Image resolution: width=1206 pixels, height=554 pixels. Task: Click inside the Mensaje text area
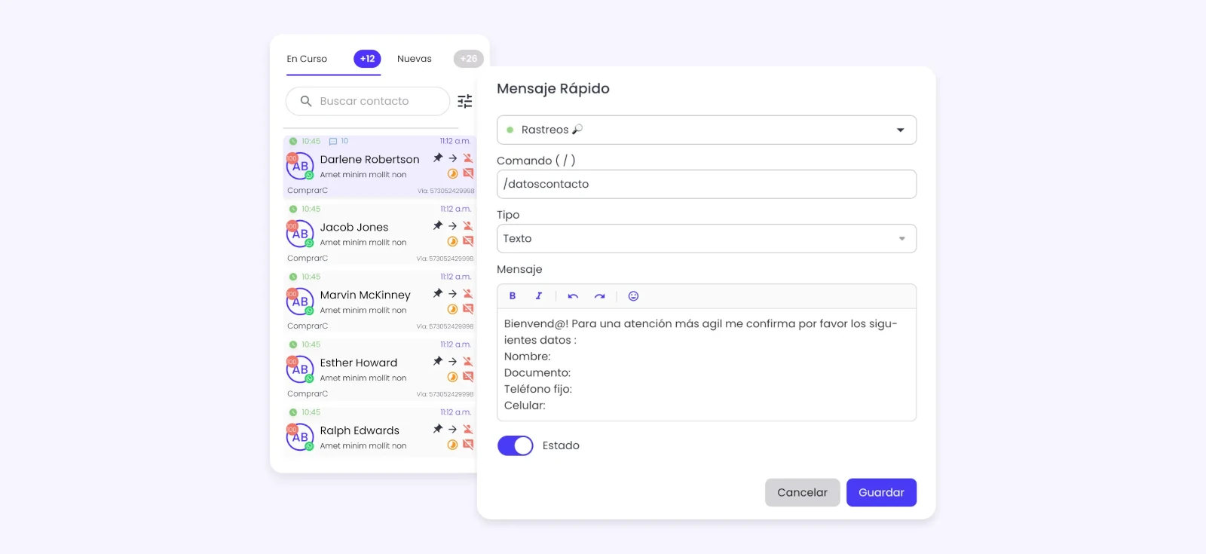tap(706, 365)
